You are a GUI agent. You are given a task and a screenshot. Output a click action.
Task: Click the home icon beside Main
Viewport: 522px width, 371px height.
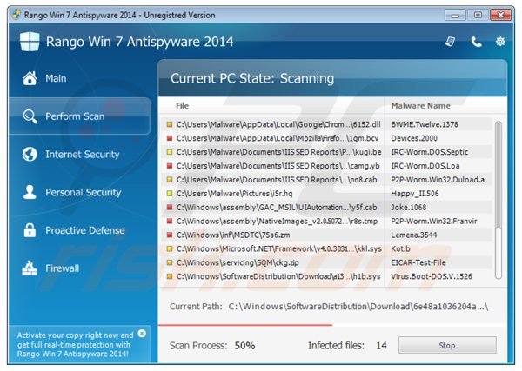point(30,78)
